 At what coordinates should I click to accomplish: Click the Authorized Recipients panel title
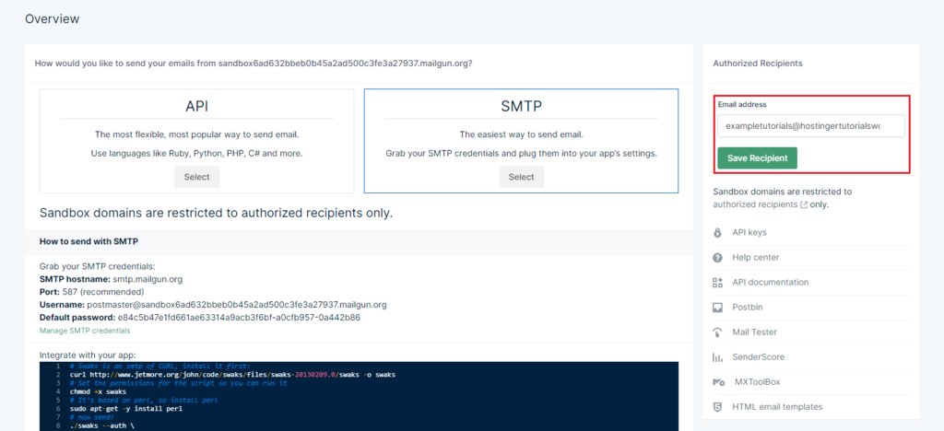[758, 64]
